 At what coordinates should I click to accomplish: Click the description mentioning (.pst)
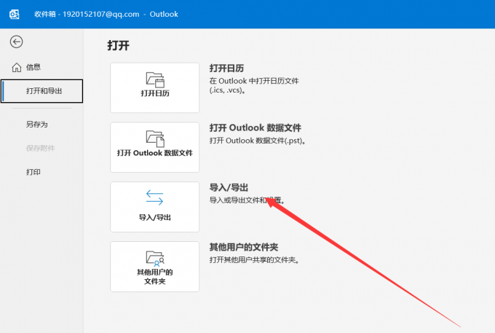(x=258, y=141)
